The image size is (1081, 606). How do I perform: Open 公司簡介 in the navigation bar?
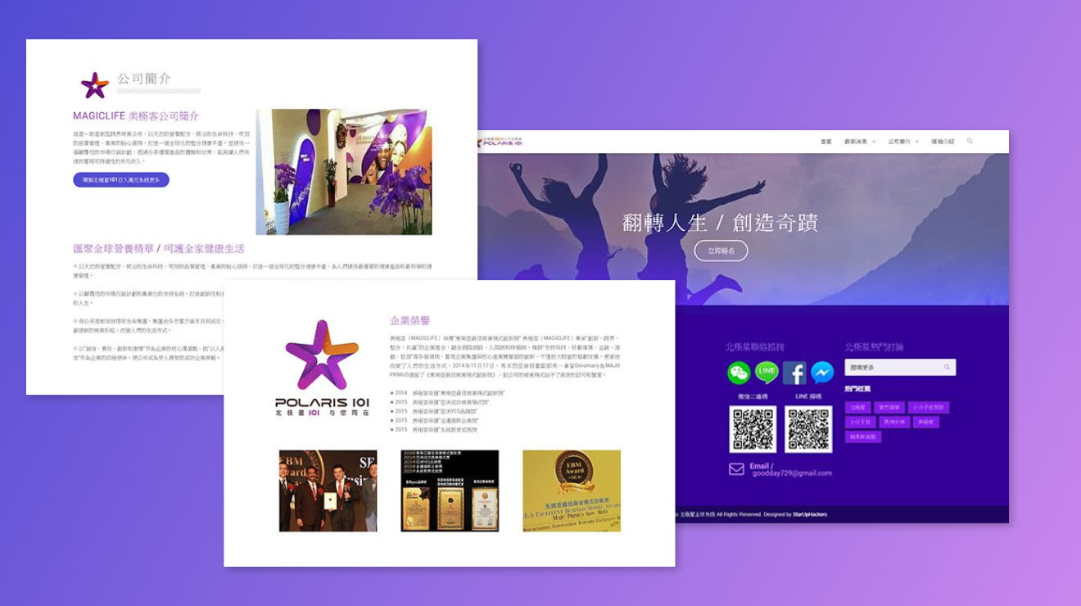pos(899,142)
